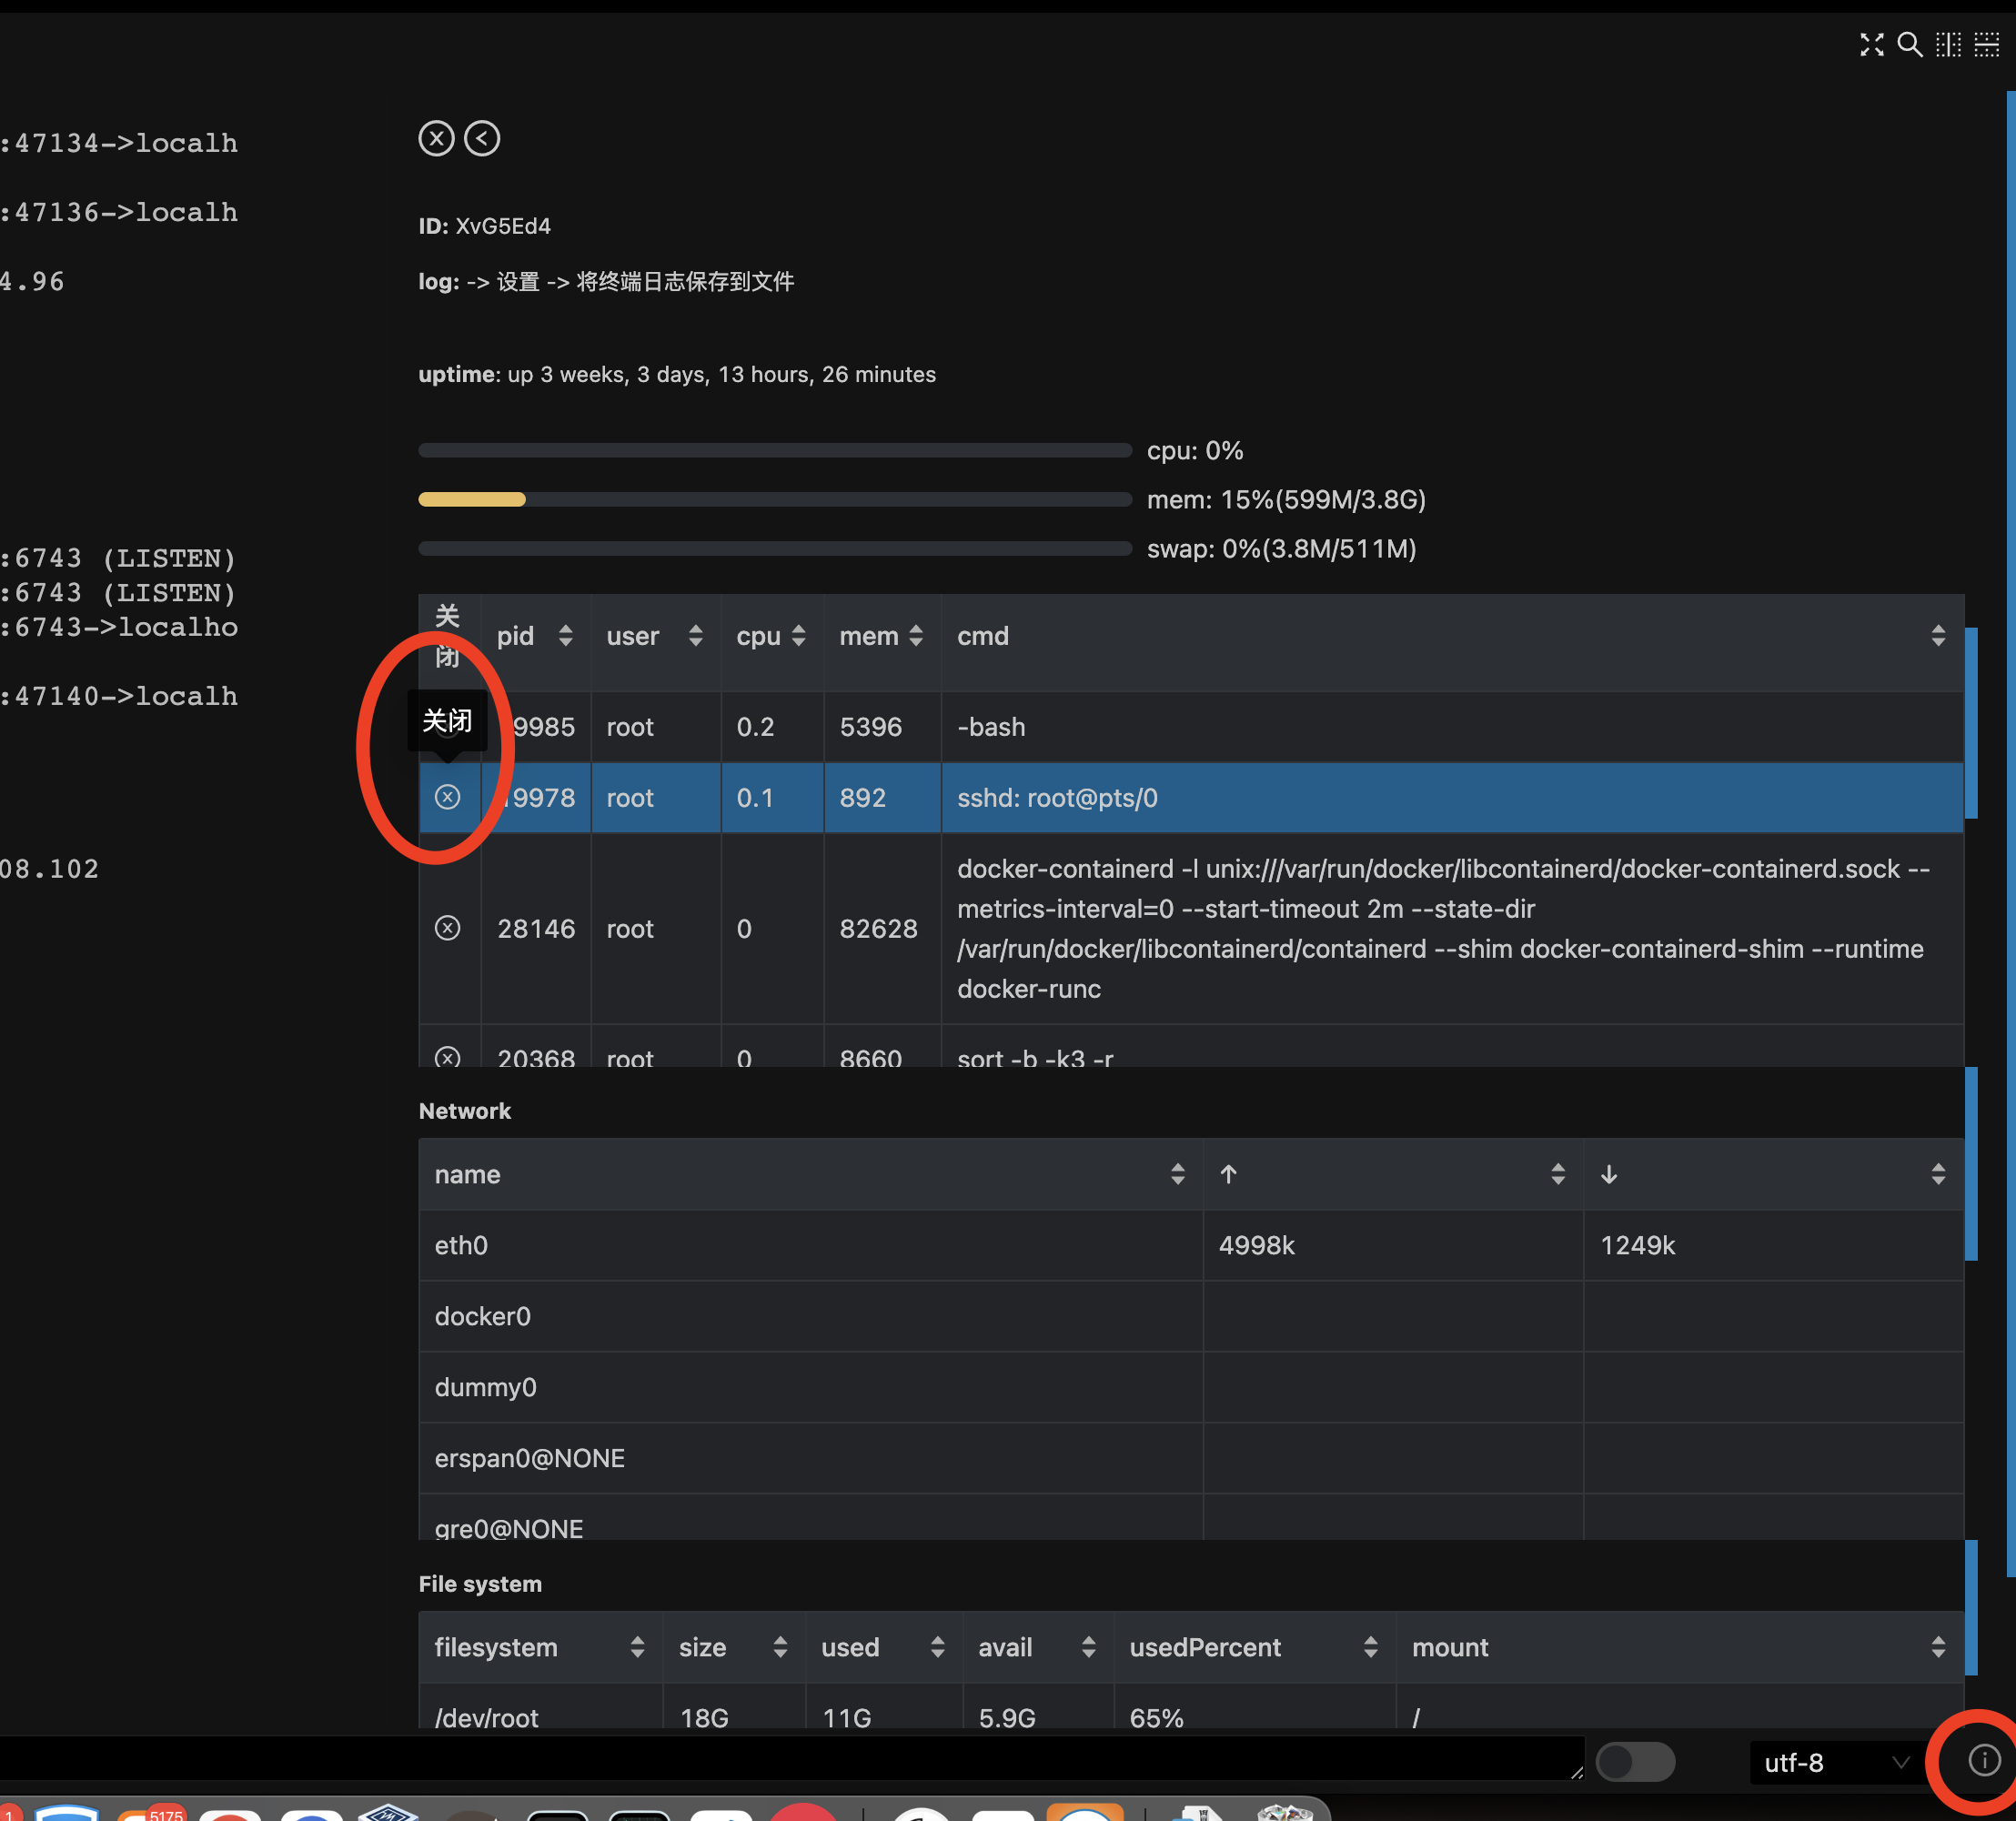Click the circled back arrow icon
2016x1821 pixels.
coord(482,138)
